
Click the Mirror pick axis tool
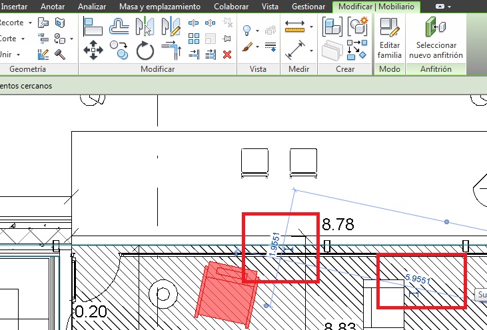click(x=145, y=26)
